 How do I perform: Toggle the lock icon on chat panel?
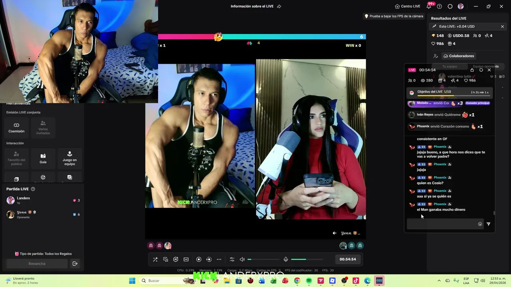(472, 70)
